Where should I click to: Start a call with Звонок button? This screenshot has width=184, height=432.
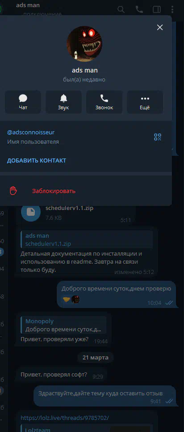104,102
